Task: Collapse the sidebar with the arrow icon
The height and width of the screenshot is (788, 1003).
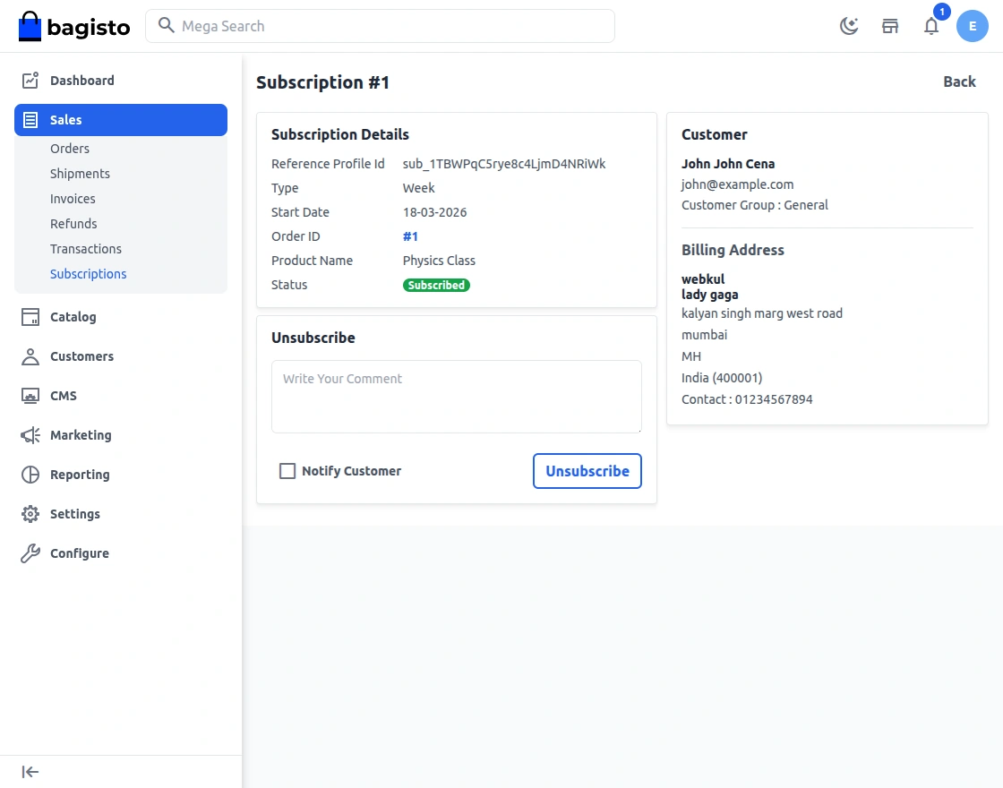Action: [x=30, y=771]
